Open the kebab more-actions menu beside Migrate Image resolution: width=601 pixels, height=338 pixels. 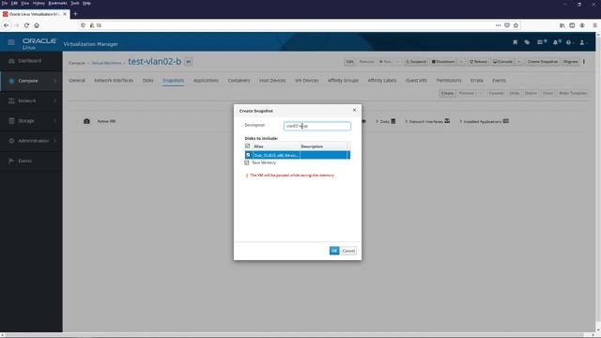click(x=584, y=62)
